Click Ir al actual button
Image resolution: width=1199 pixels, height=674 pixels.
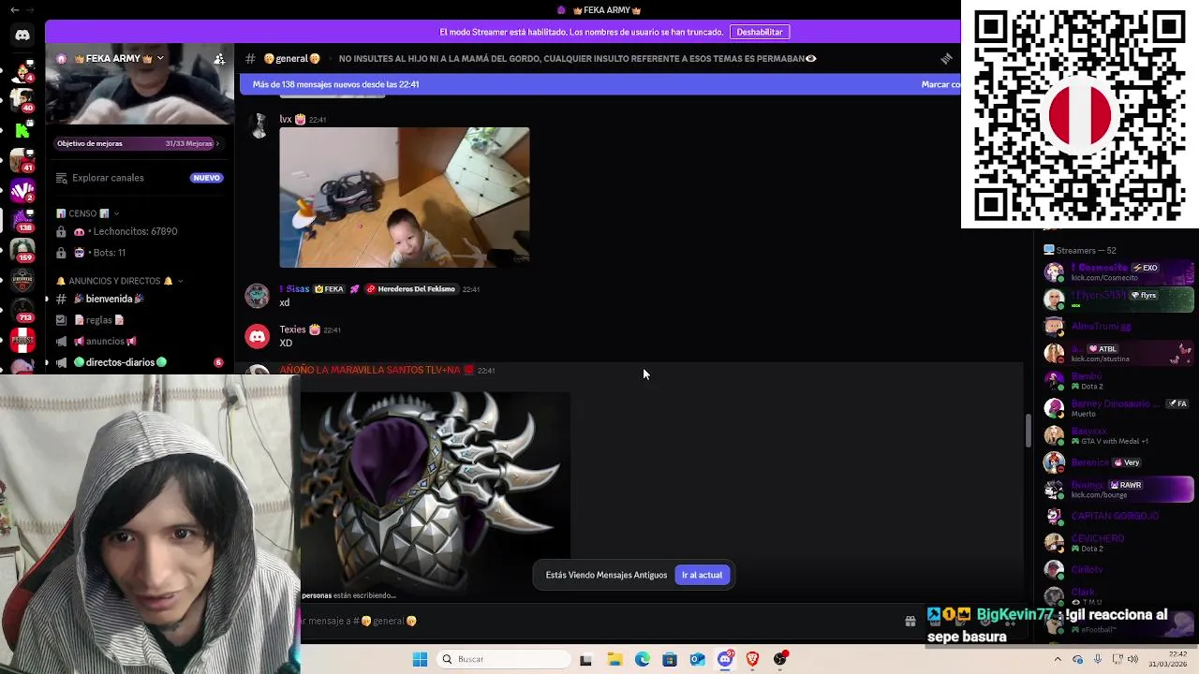(x=702, y=575)
